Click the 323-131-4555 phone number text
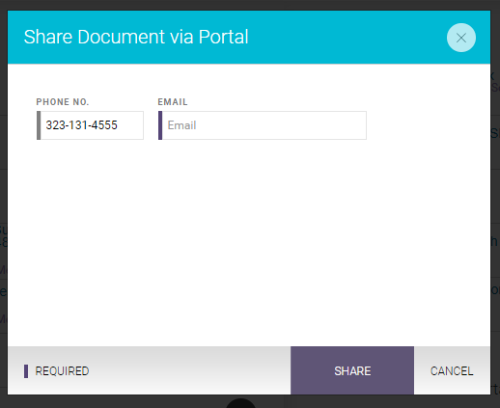Screen dimensions: 500x408 coord(81,125)
